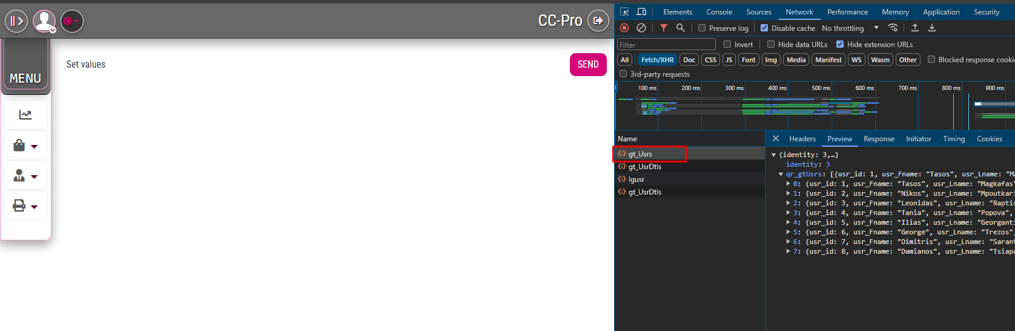Toggle the device toolbar icon
1015x331 pixels.
tap(642, 11)
